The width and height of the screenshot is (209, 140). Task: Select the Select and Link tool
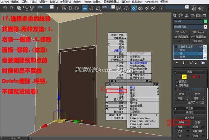pyautogui.click(x=19, y=8)
